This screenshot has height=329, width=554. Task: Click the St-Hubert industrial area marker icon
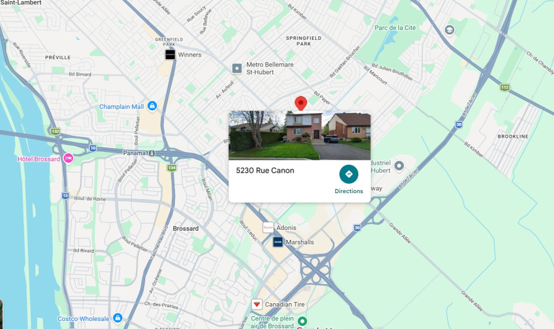pos(399,165)
